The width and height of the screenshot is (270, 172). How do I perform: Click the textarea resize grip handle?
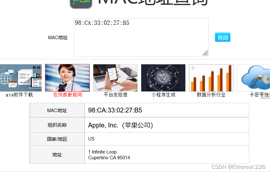(205, 53)
